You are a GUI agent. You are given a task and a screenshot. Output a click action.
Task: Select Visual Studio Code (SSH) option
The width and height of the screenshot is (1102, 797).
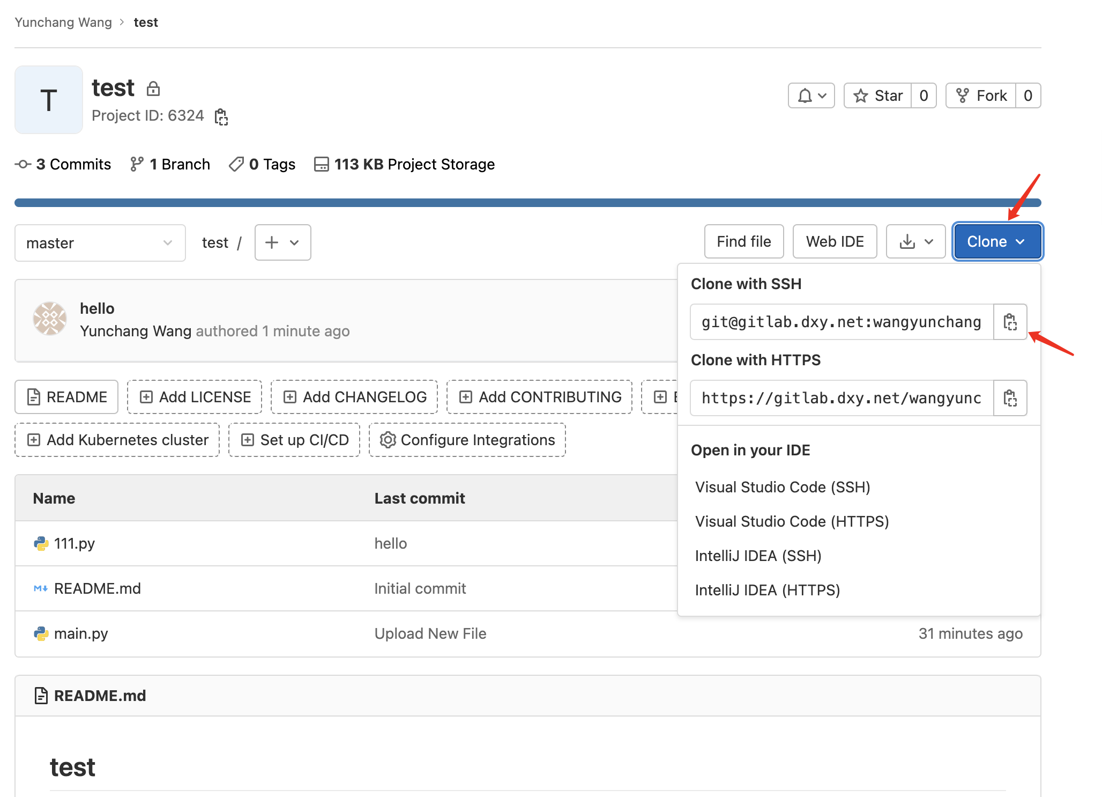(x=783, y=487)
